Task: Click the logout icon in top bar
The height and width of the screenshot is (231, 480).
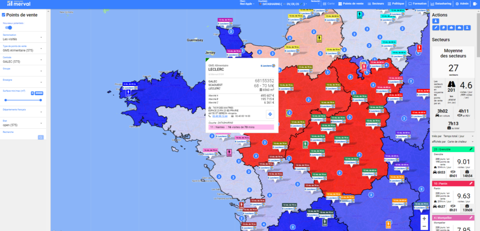Action: [475, 3]
